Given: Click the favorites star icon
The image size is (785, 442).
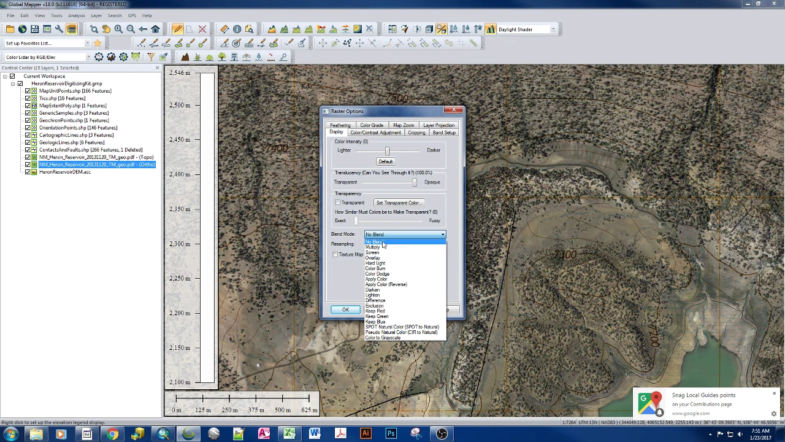Looking at the screenshot, I should pyautogui.click(x=98, y=43).
